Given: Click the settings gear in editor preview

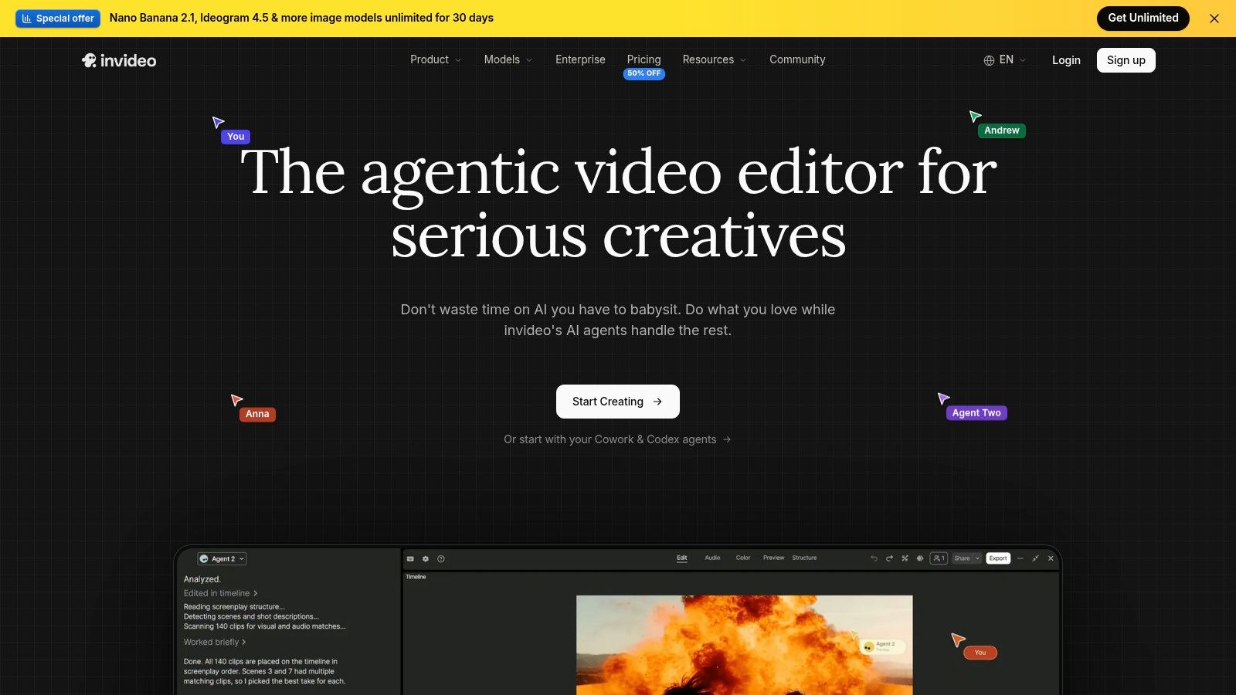Looking at the screenshot, I should pyautogui.click(x=426, y=558).
